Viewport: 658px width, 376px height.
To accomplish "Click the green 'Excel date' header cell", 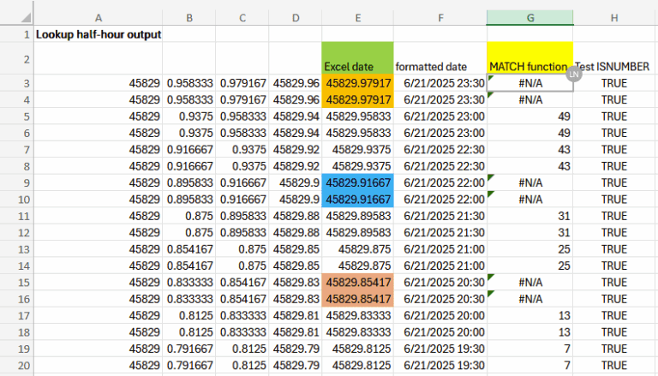I will 357,58.
